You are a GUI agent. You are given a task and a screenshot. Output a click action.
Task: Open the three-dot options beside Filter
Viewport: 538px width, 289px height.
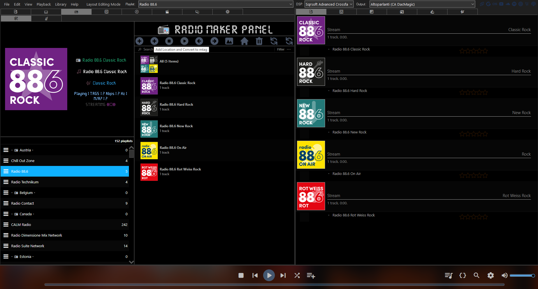(289, 49)
